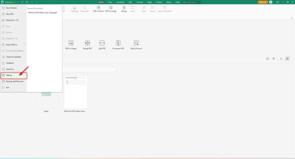
Task: Open the Annotate ribbon tab
Action: [x=120, y=2]
